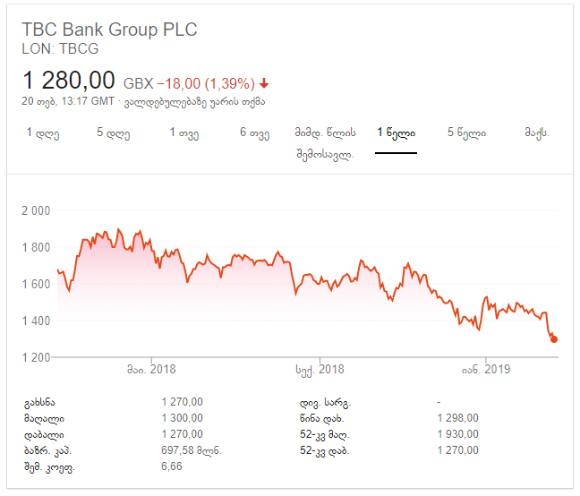
Task: Open the 1 თვე chart range
Action: [184, 133]
